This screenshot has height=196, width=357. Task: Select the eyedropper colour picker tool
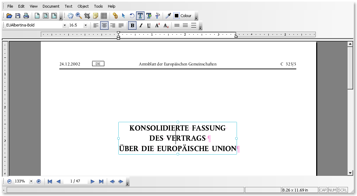(x=168, y=16)
